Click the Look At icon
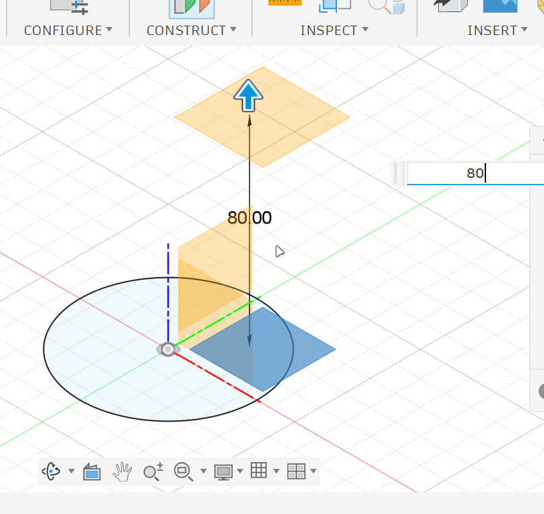544x514 pixels. (x=92, y=472)
